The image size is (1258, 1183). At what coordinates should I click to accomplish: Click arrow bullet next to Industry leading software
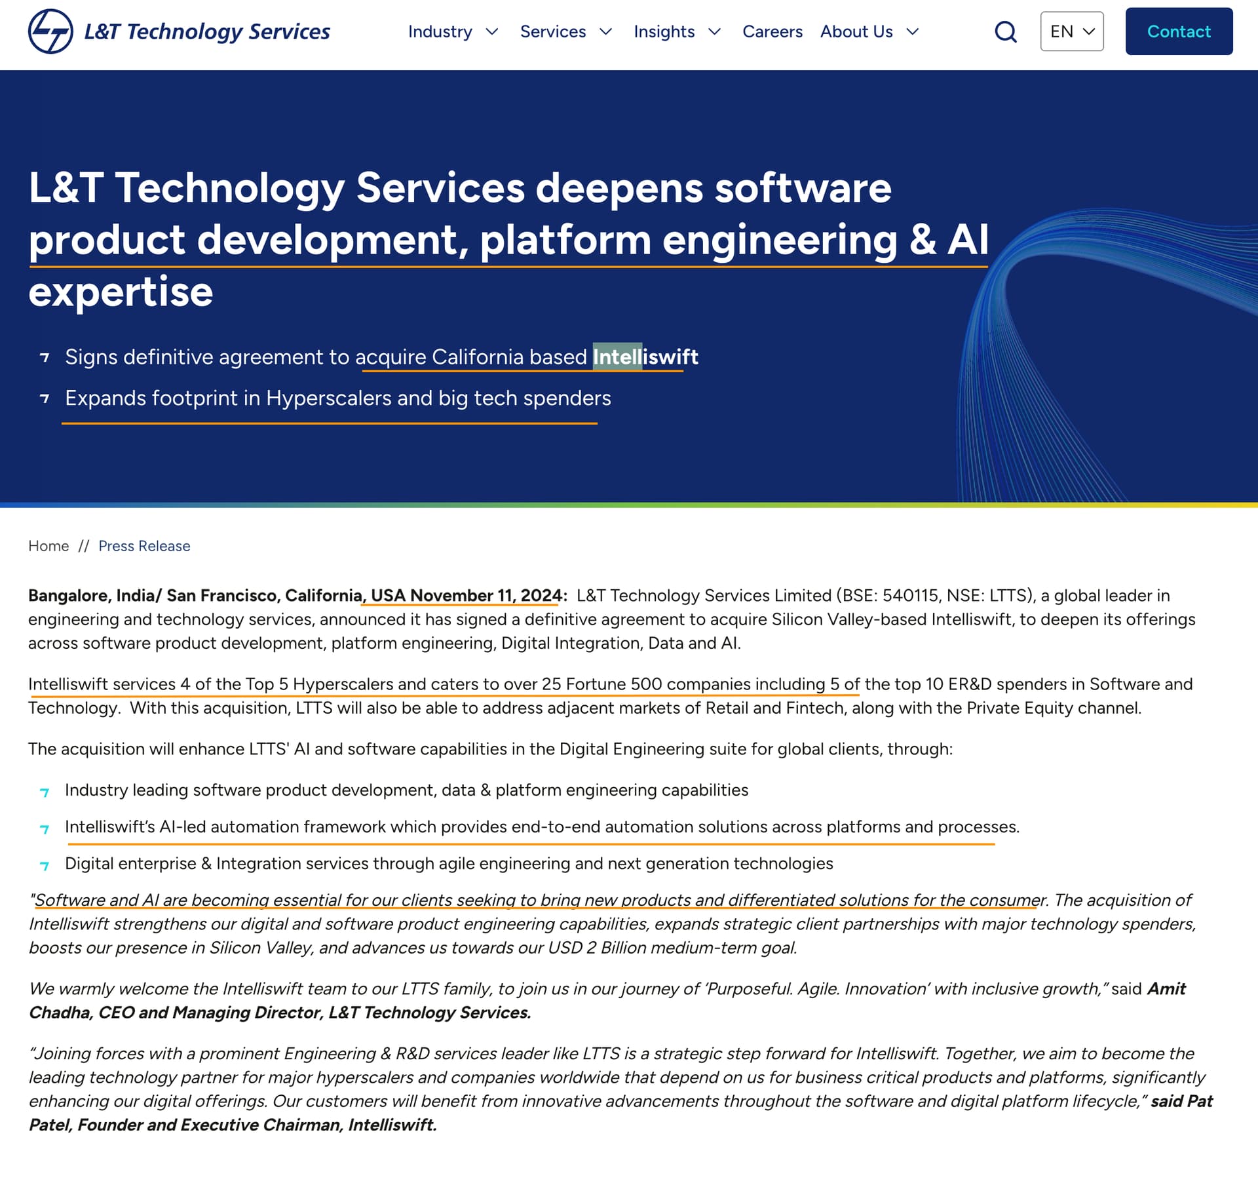pyautogui.click(x=45, y=792)
